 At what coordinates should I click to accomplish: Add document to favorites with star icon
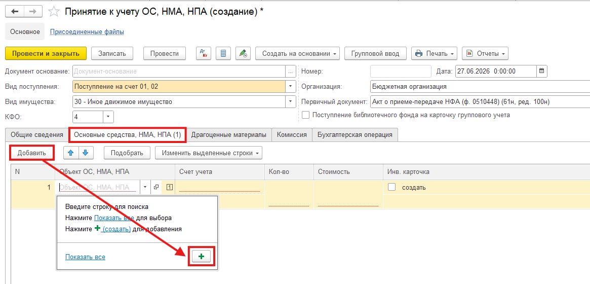54,12
